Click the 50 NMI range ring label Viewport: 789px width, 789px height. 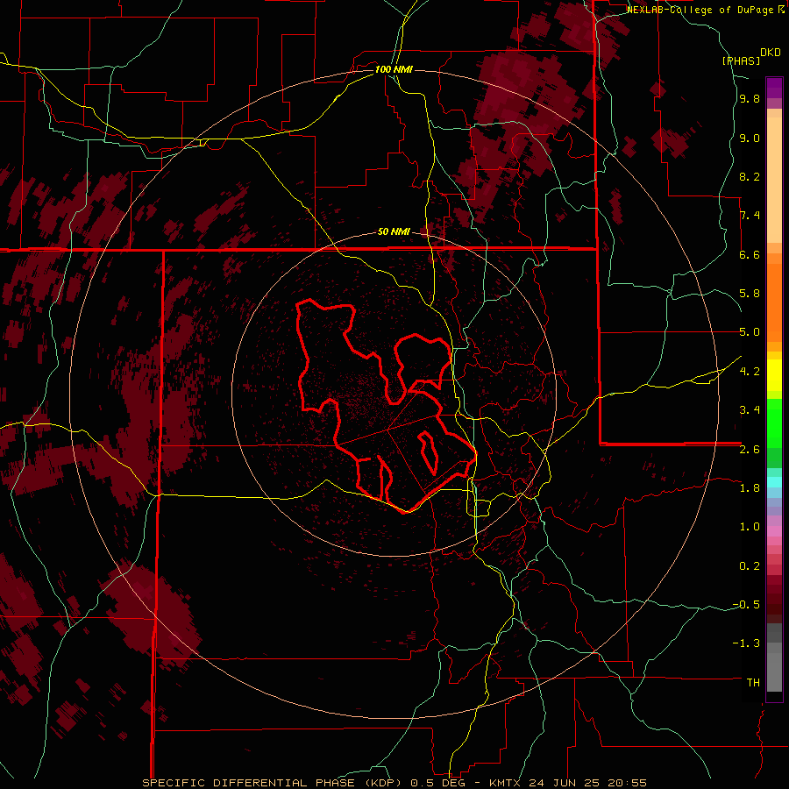[394, 232]
